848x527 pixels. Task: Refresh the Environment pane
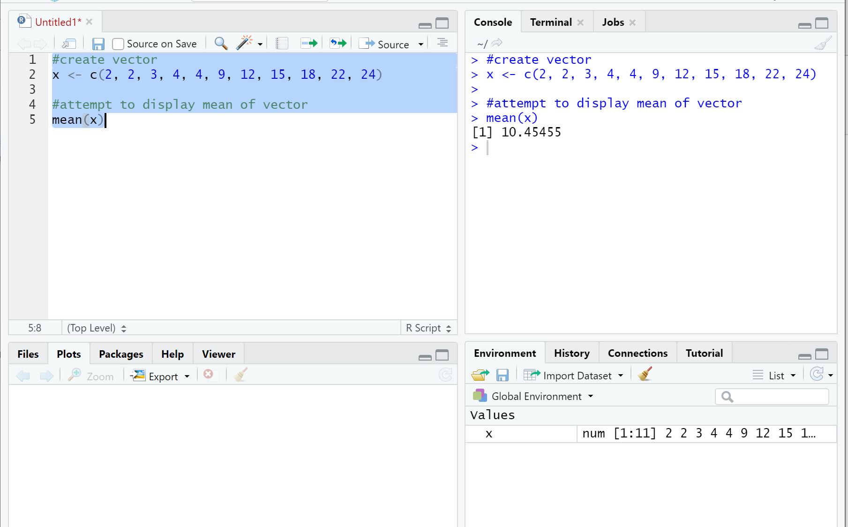click(x=817, y=374)
